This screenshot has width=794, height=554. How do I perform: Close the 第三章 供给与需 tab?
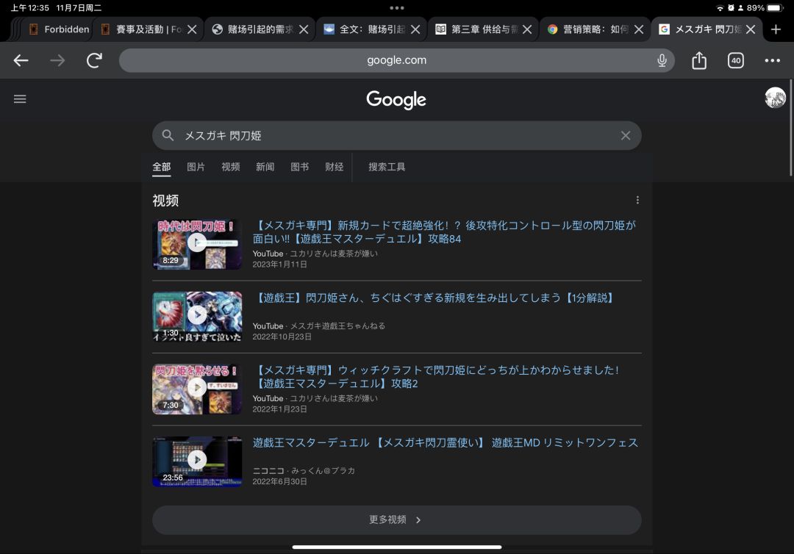[x=527, y=29]
